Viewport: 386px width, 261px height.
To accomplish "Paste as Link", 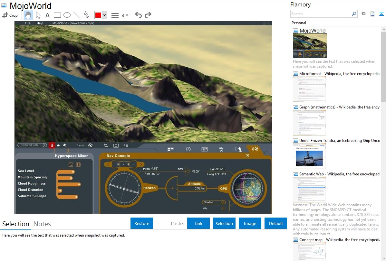I will pyautogui.click(x=198, y=223).
